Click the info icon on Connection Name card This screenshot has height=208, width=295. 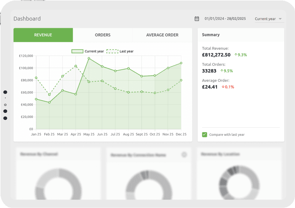pos(184,155)
